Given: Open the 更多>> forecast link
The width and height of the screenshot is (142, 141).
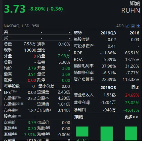Looking at the screenshot, I should [x=132, y=117].
